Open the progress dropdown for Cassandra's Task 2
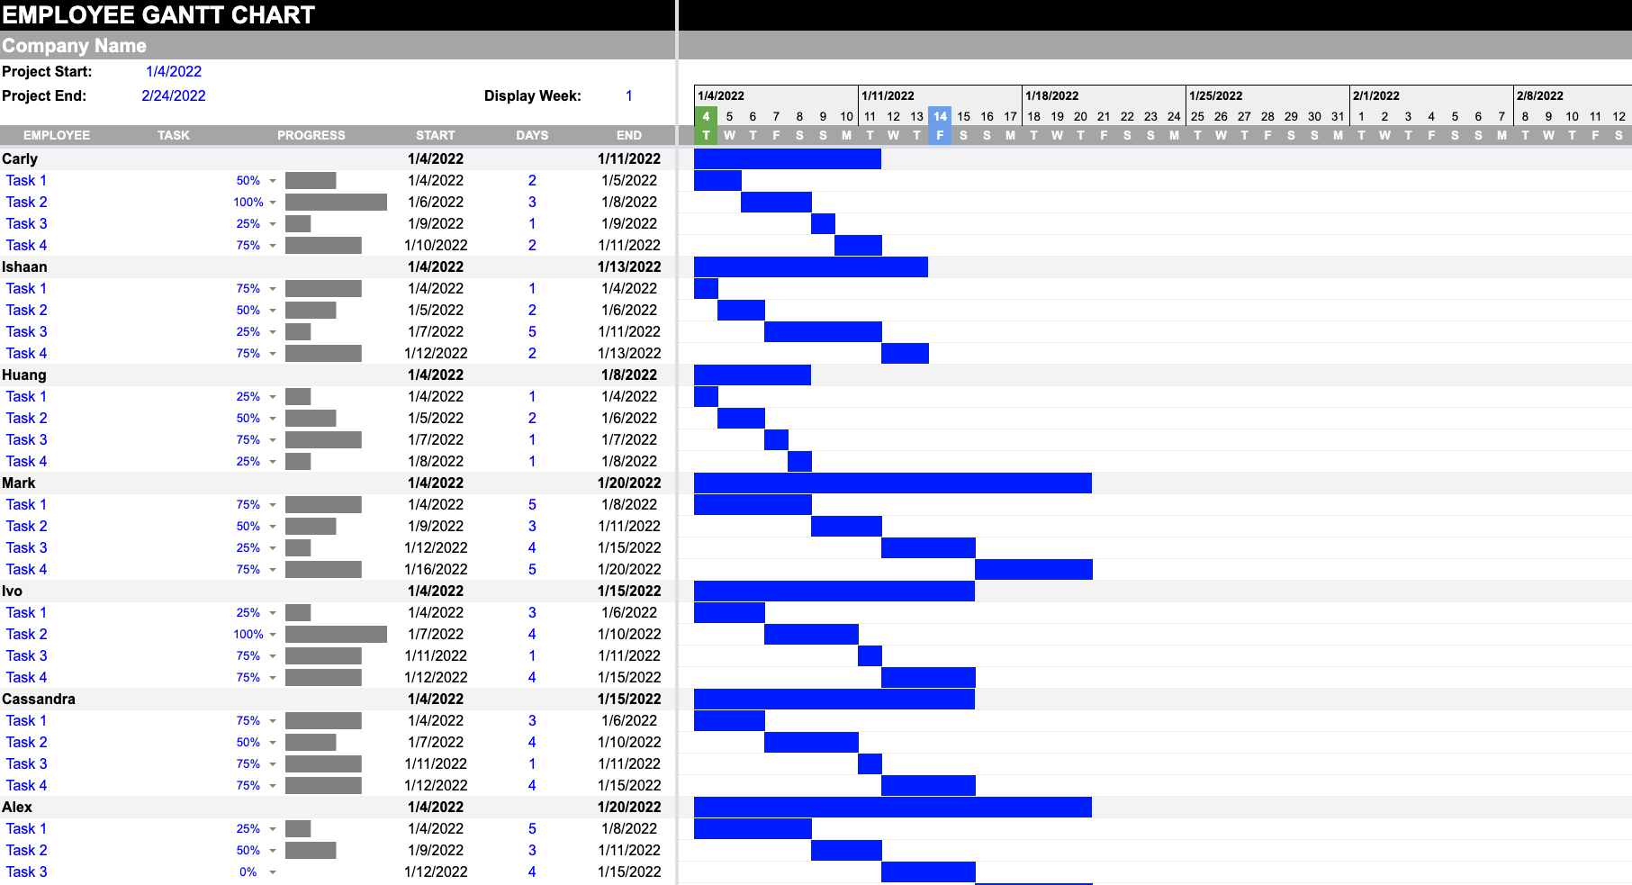The height and width of the screenshot is (885, 1632). pos(273,742)
